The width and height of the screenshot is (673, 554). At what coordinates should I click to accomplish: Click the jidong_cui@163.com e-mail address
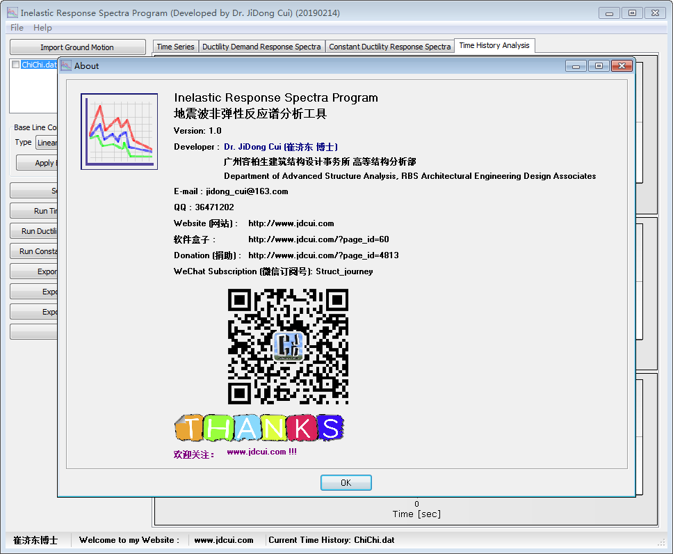click(x=247, y=191)
